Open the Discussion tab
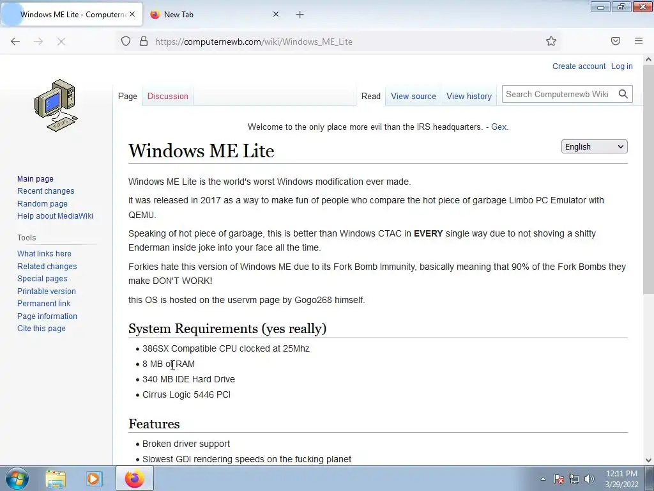 (x=168, y=96)
